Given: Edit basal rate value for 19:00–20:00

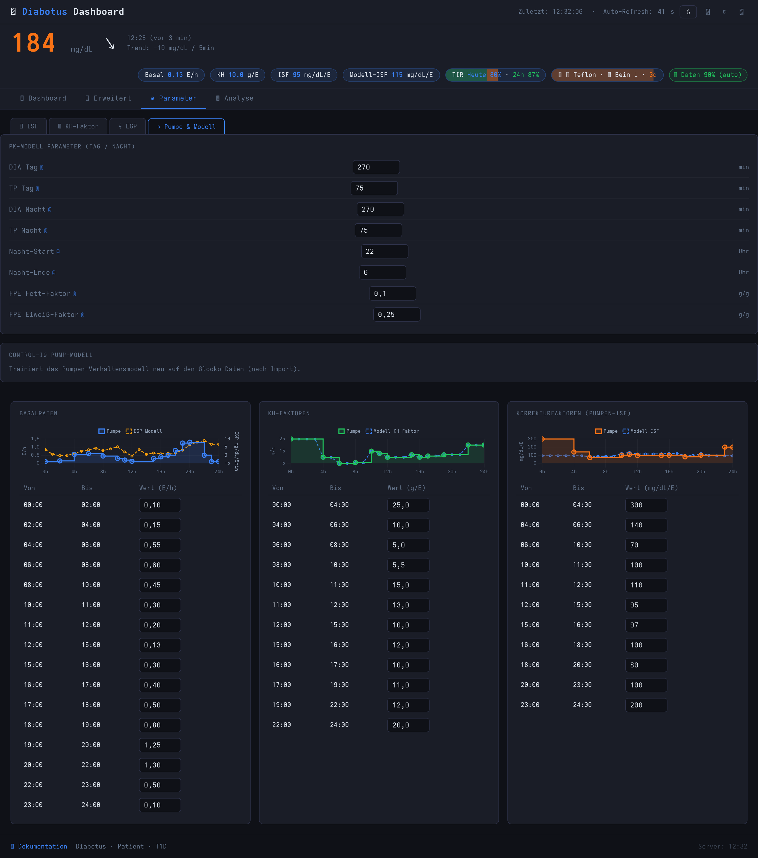Looking at the screenshot, I should click(160, 745).
